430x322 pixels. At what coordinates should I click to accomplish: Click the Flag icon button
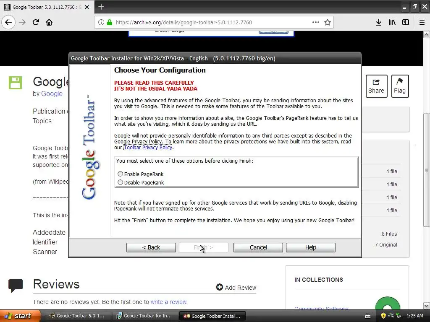(x=400, y=86)
